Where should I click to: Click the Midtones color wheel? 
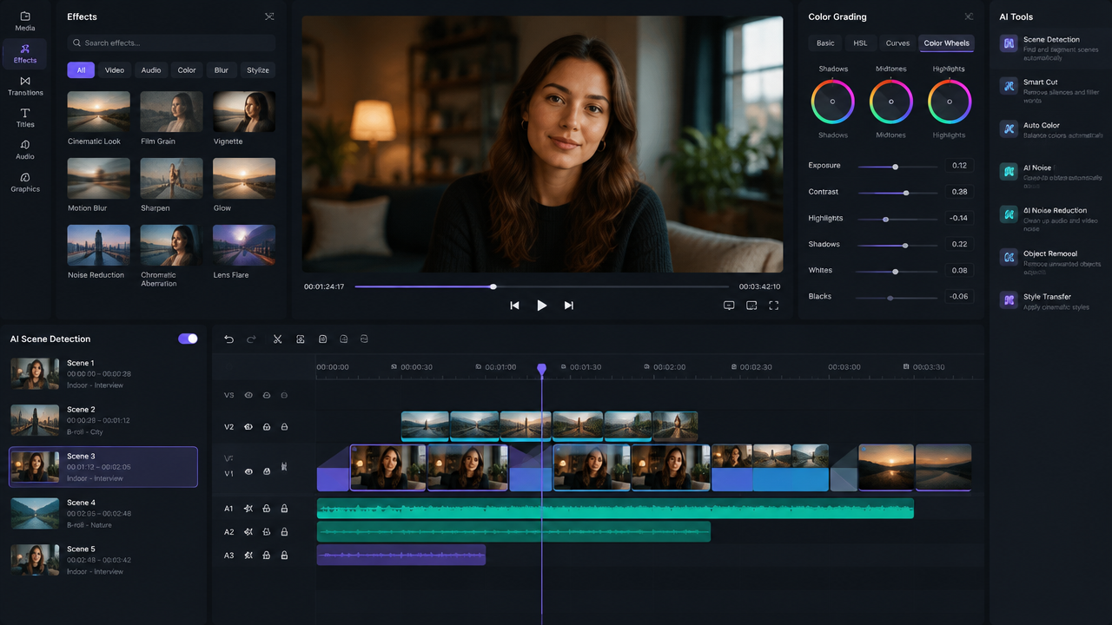[890, 102]
